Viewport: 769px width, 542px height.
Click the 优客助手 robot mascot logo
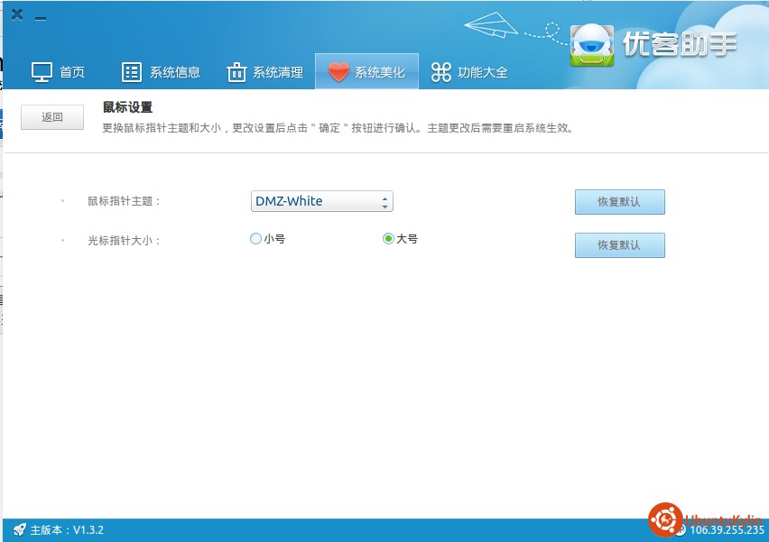[x=593, y=45]
